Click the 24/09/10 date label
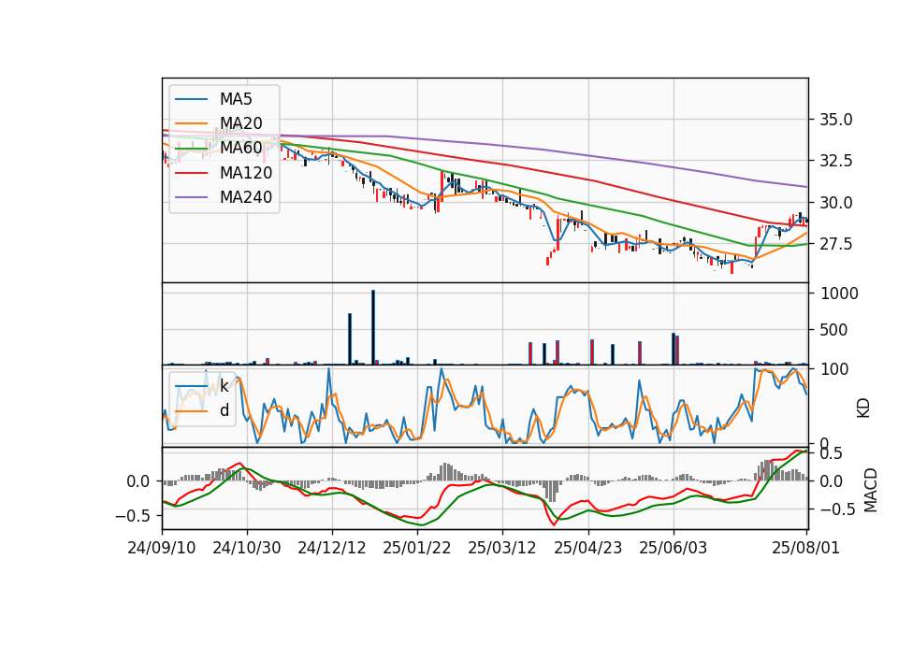This screenshot has height=645, width=898. [162, 548]
